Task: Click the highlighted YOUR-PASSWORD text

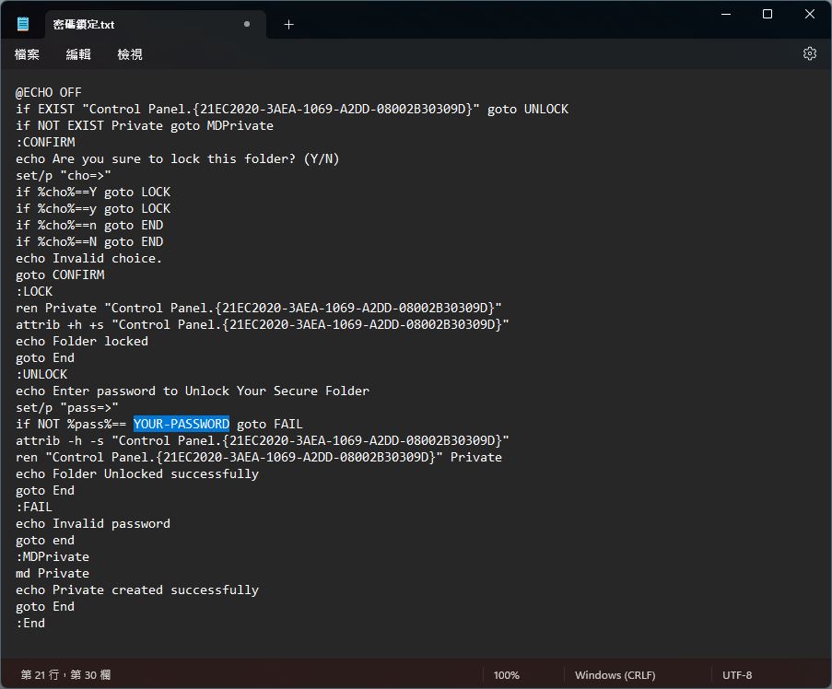Action: click(x=182, y=424)
